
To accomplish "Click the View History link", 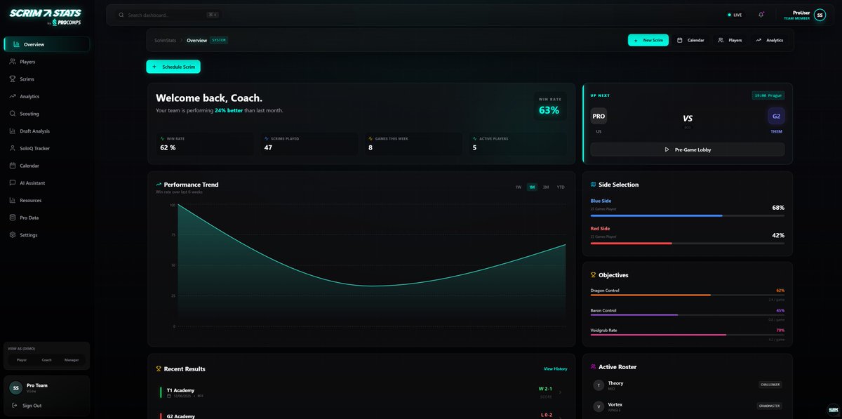I will [555, 368].
